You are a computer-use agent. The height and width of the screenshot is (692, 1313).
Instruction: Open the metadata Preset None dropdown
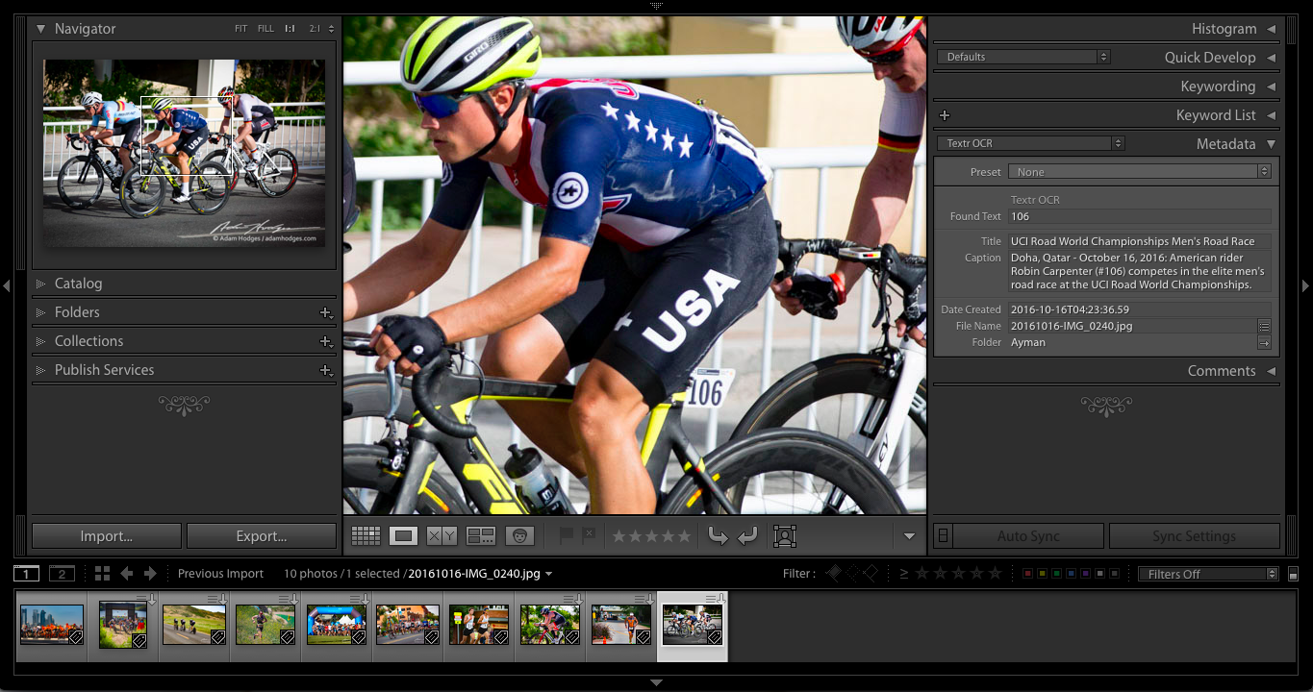[x=1140, y=172]
